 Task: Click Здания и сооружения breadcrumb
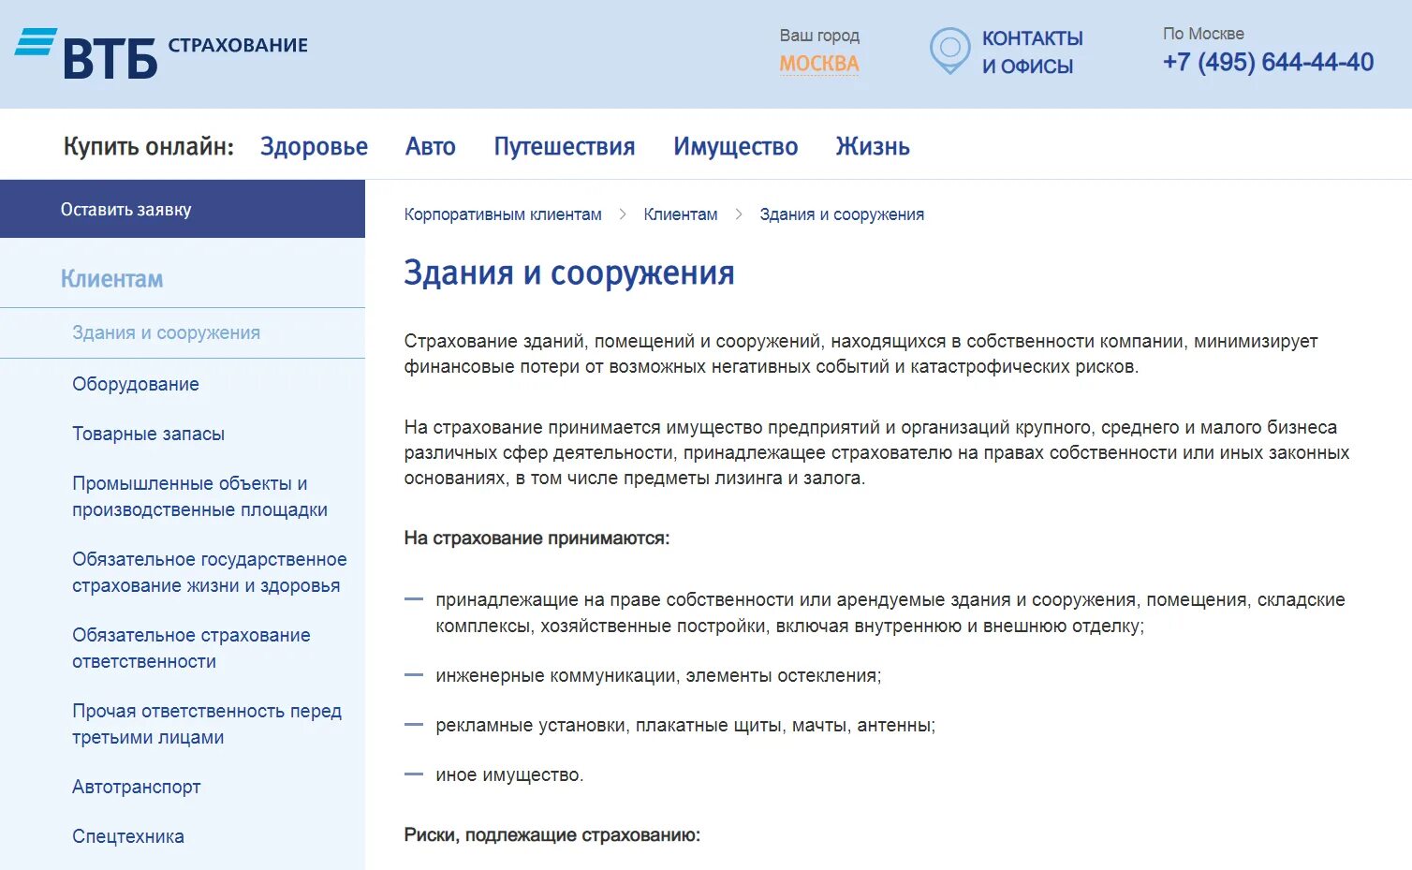click(842, 214)
